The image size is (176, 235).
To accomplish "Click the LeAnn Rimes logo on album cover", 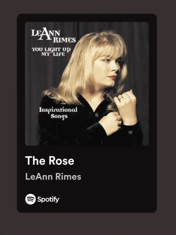I will click(x=53, y=35).
